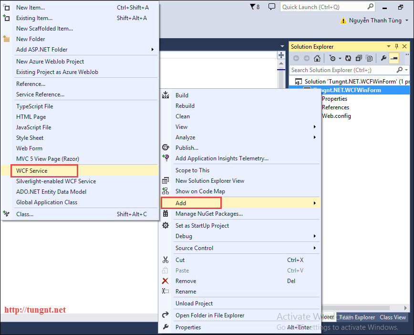Expand the View submenu arrow

[x=314, y=127]
